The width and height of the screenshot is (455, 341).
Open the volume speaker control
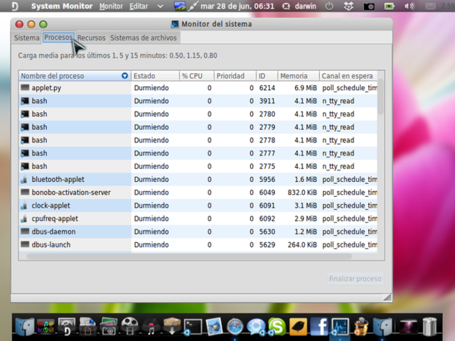[409, 6]
